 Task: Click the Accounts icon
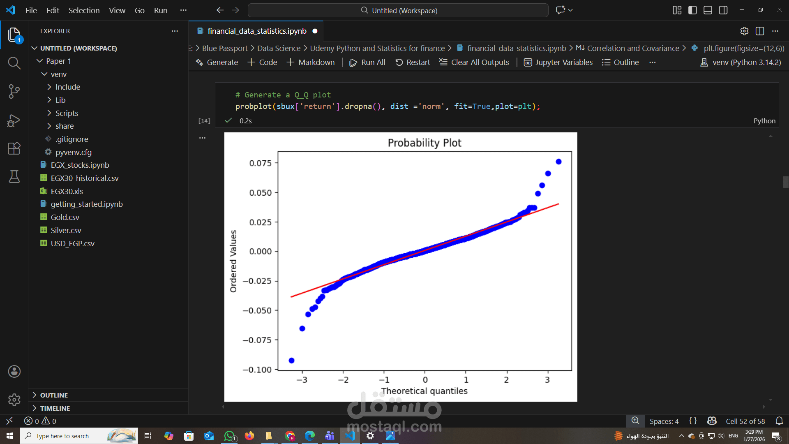coord(14,372)
